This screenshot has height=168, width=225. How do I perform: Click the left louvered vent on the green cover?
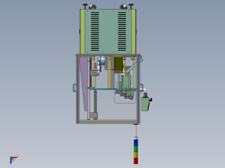[x=95, y=31]
